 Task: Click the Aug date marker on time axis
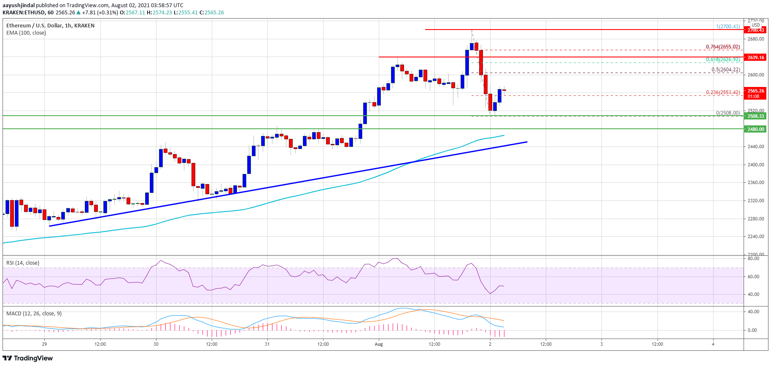pos(379,344)
